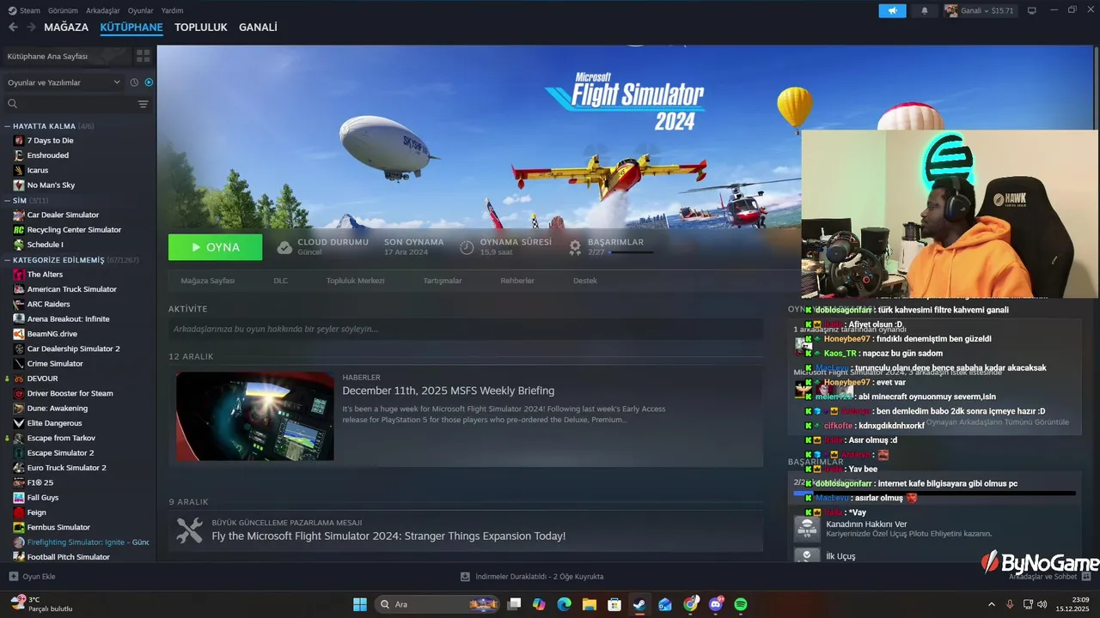
Task: Open the paused downloads icon
Action: [x=465, y=576]
